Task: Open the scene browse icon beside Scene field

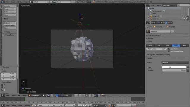Action: coord(54,2)
